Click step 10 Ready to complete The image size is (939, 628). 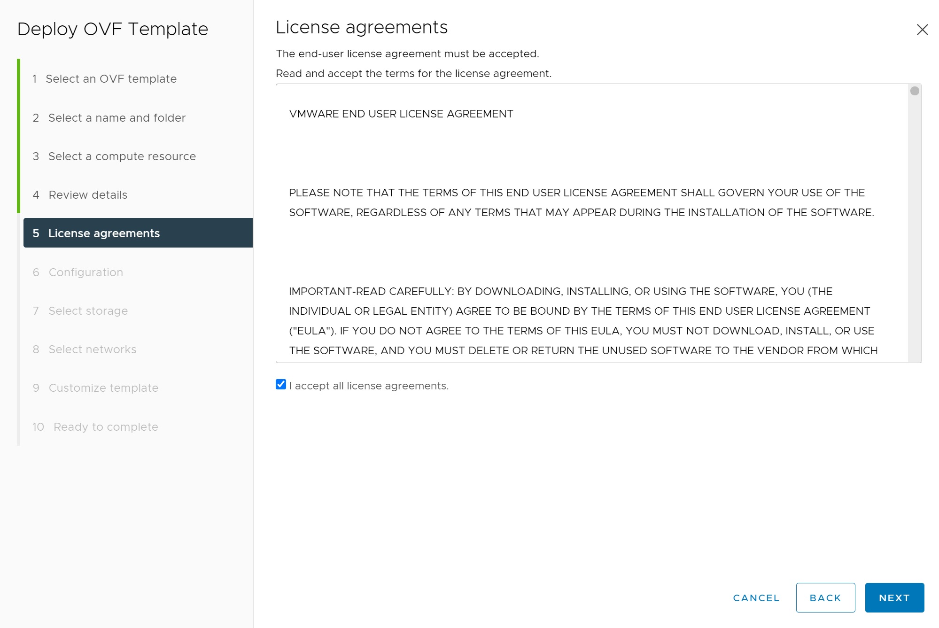tap(105, 427)
